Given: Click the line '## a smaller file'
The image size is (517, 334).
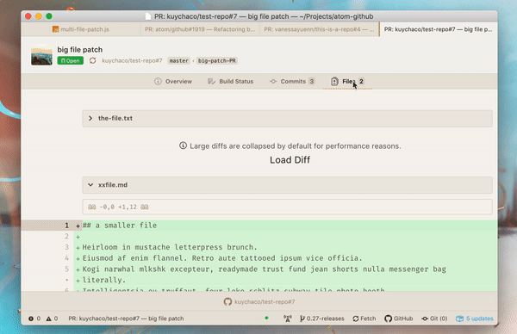Looking at the screenshot, I should point(120,226).
